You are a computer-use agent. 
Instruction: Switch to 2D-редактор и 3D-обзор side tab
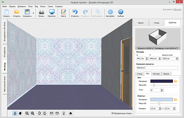coord(5,32)
